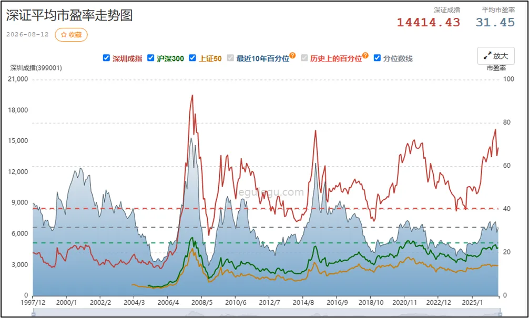Screen dimensions: 529x318
Task: Click the 2020/11 x-axis label
Action: coord(404,302)
